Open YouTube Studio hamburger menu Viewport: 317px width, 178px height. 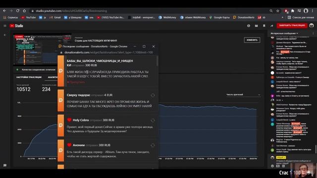click(x=5, y=26)
